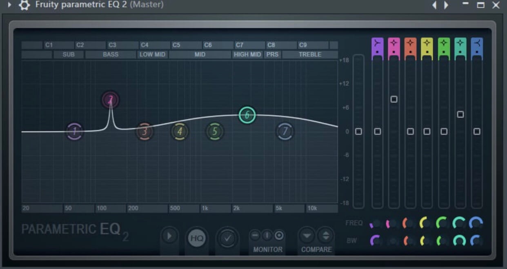The image size is (507, 269).
Task: Click band 6 teal BW knob
Action: [460, 241]
